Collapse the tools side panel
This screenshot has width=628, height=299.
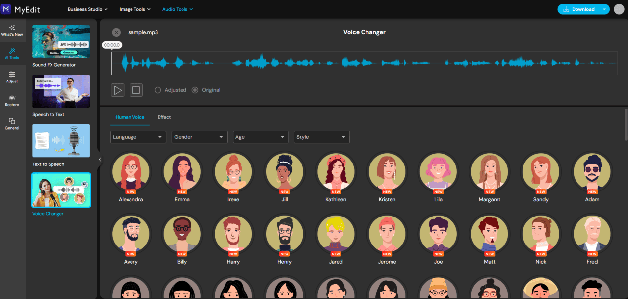[100, 159]
